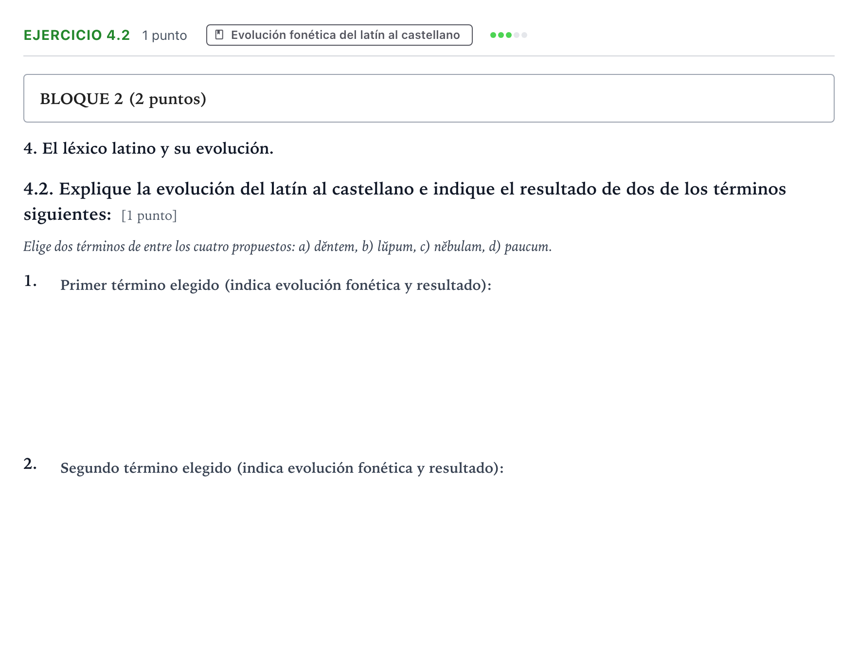Open the Evolución fonética del latín al castellano tag

point(339,35)
